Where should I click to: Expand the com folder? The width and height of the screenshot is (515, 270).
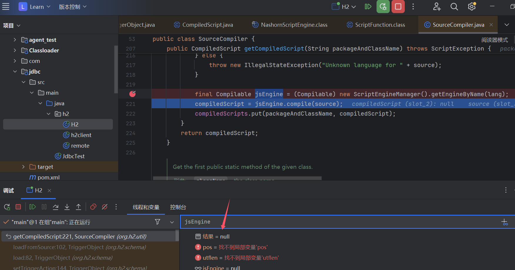click(x=15, y=61)
